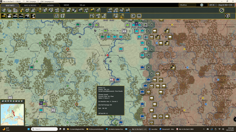Toggle the GS-on ground support label
Image resolution: width=236 pixels, height=132 pixels.
pos(82,5)
